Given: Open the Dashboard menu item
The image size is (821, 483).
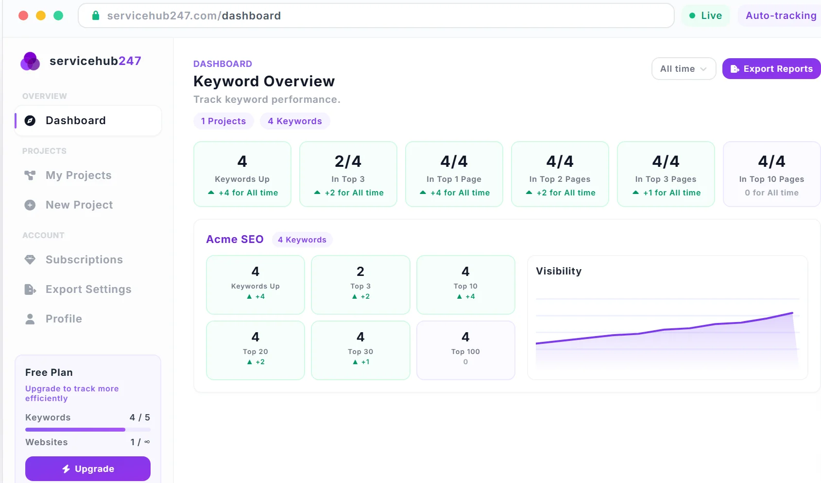Looking at the screenshot, I should (88, 121).
